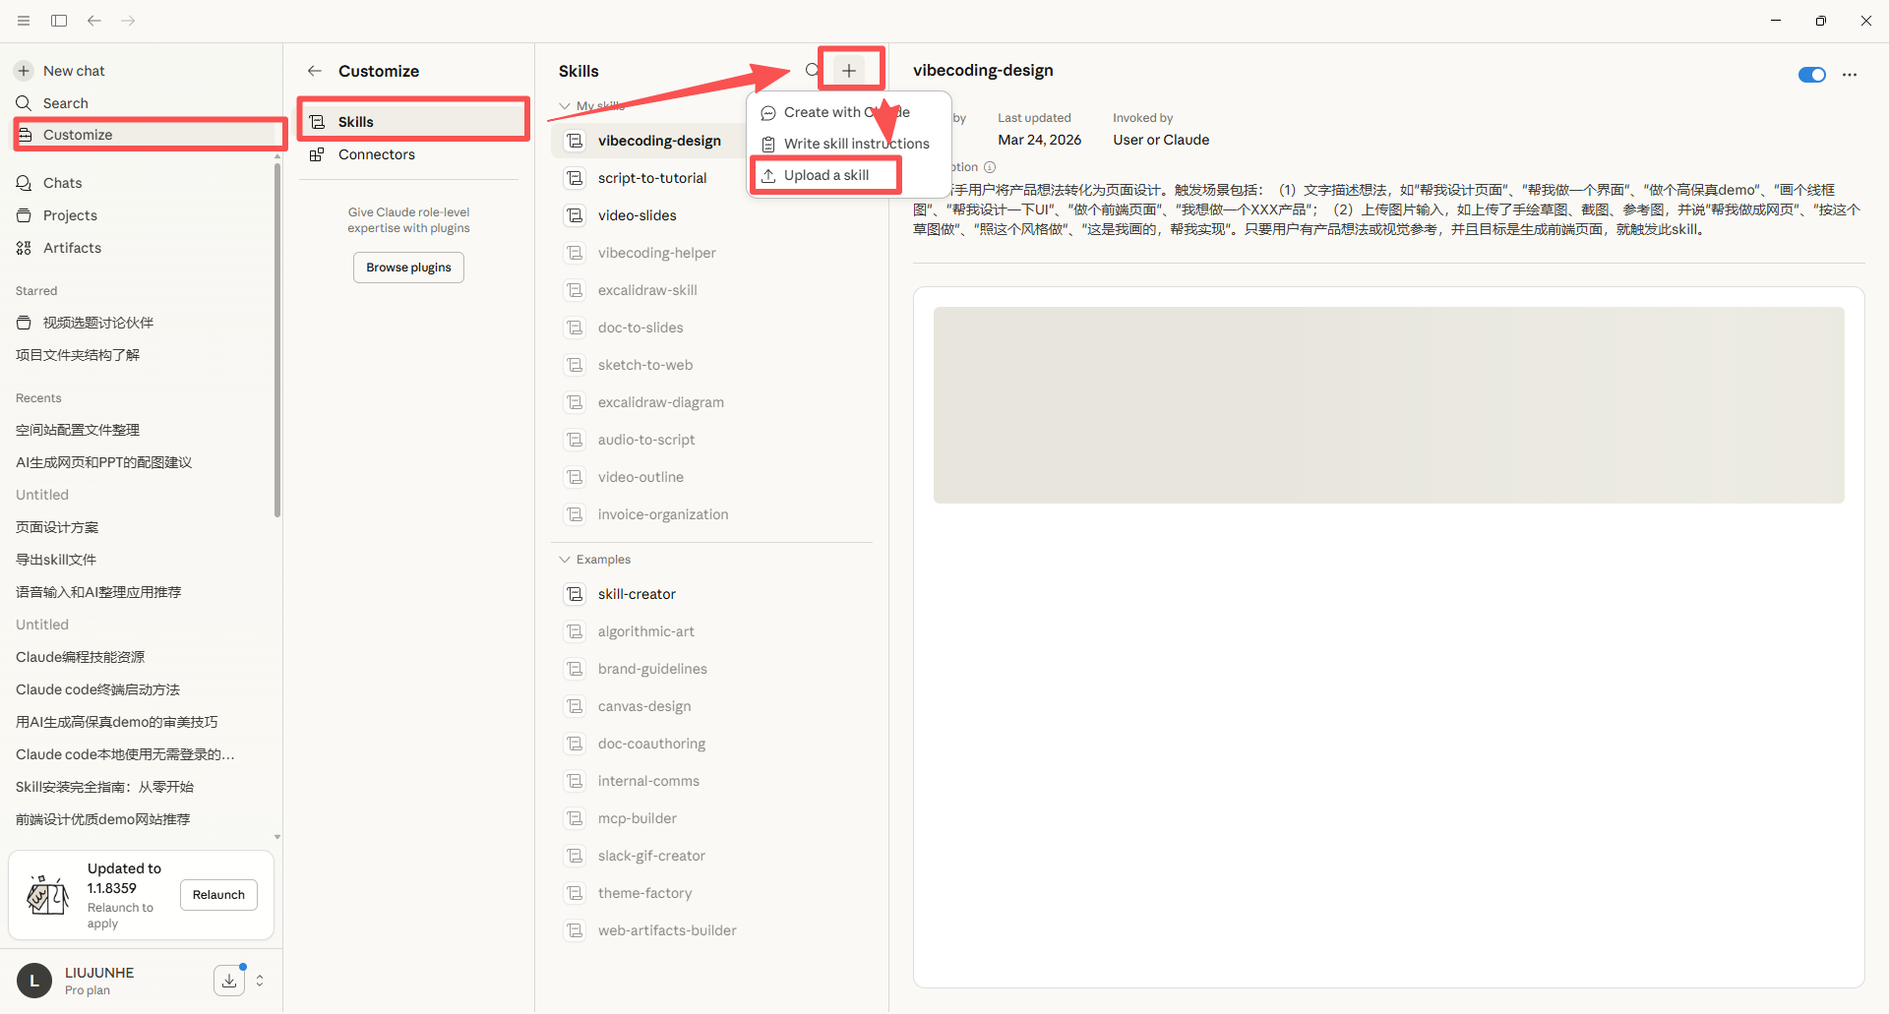This screenshot has width=1889, height=1014.
Task: Click the plus icon to add skill
Action: [848, 71]
